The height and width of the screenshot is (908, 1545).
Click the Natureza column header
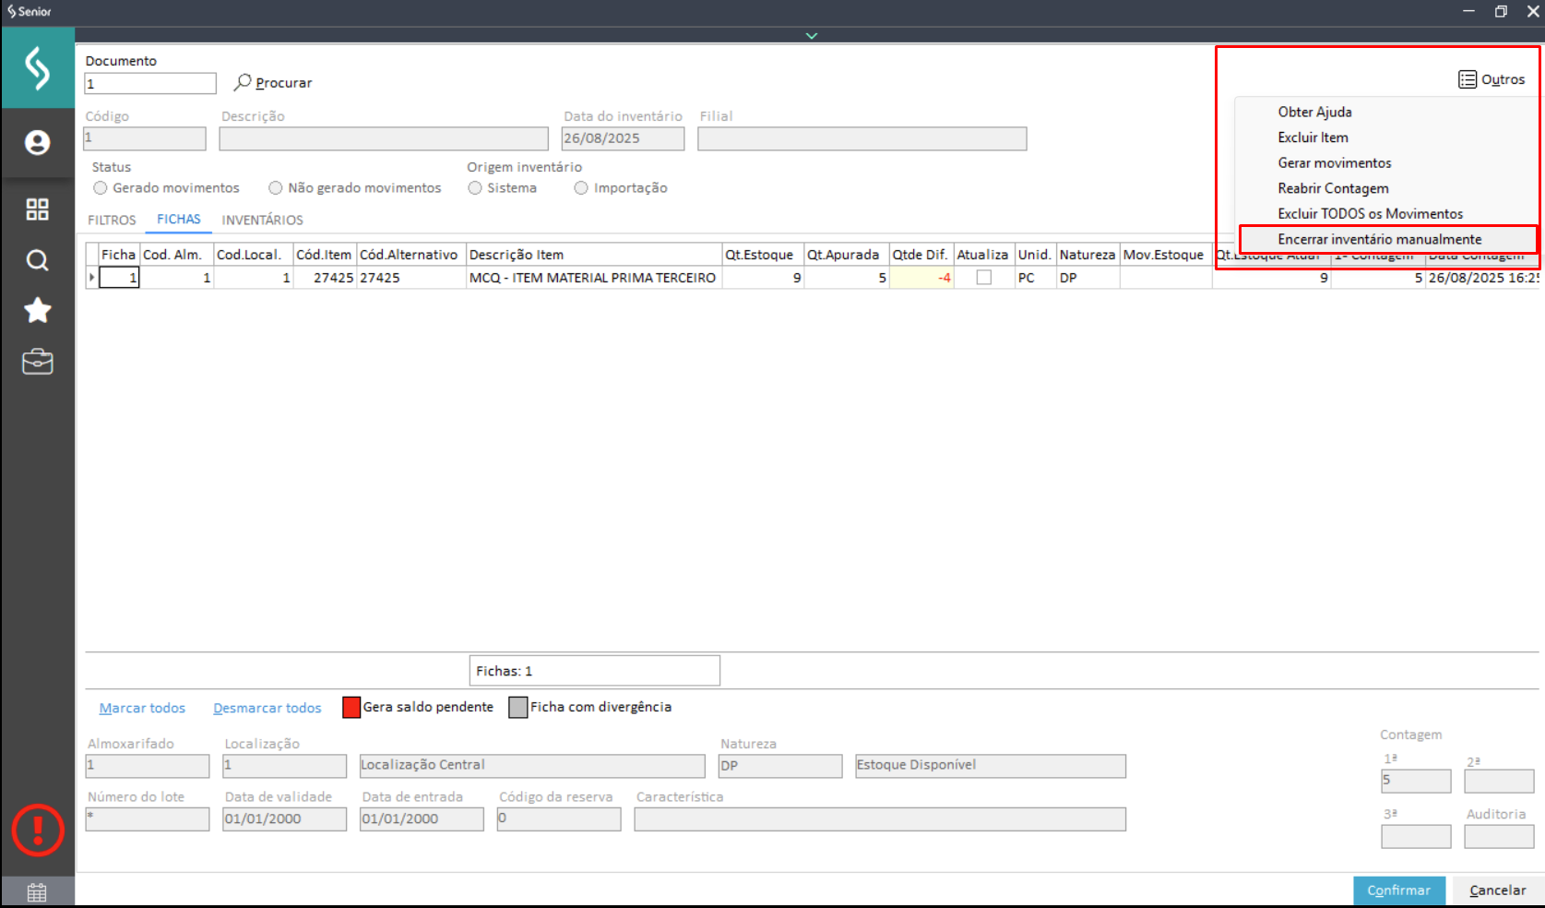pos(1087,255)
